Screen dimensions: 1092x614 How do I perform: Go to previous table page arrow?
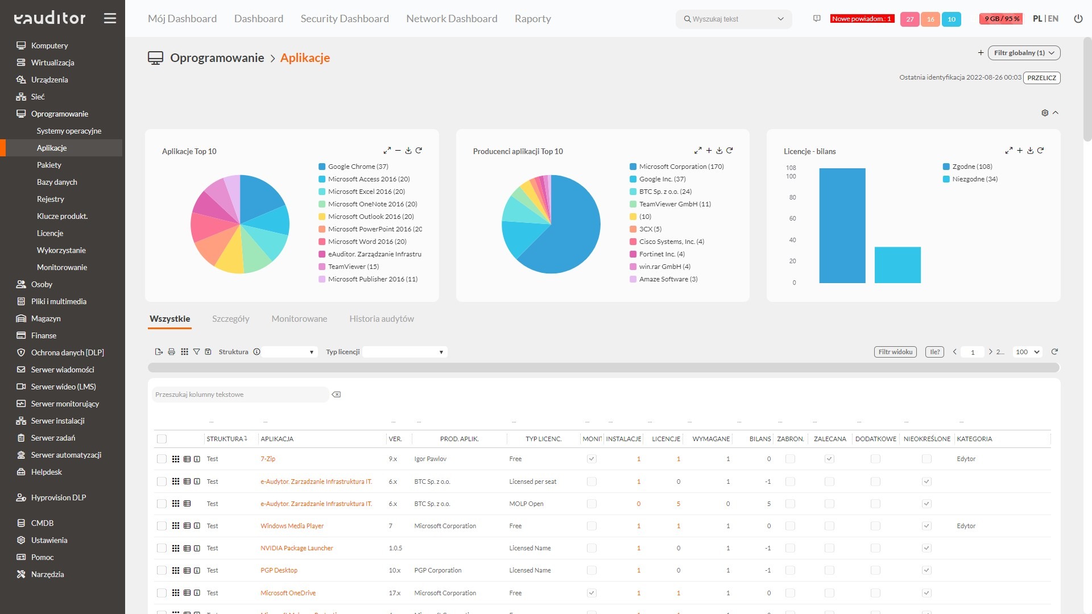point(954,352)
